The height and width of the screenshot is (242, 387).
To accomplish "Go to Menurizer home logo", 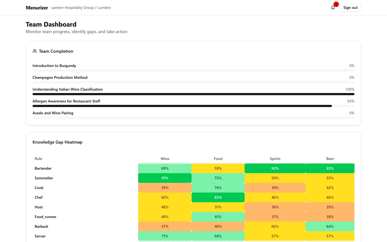I will [x=37, y=8].
